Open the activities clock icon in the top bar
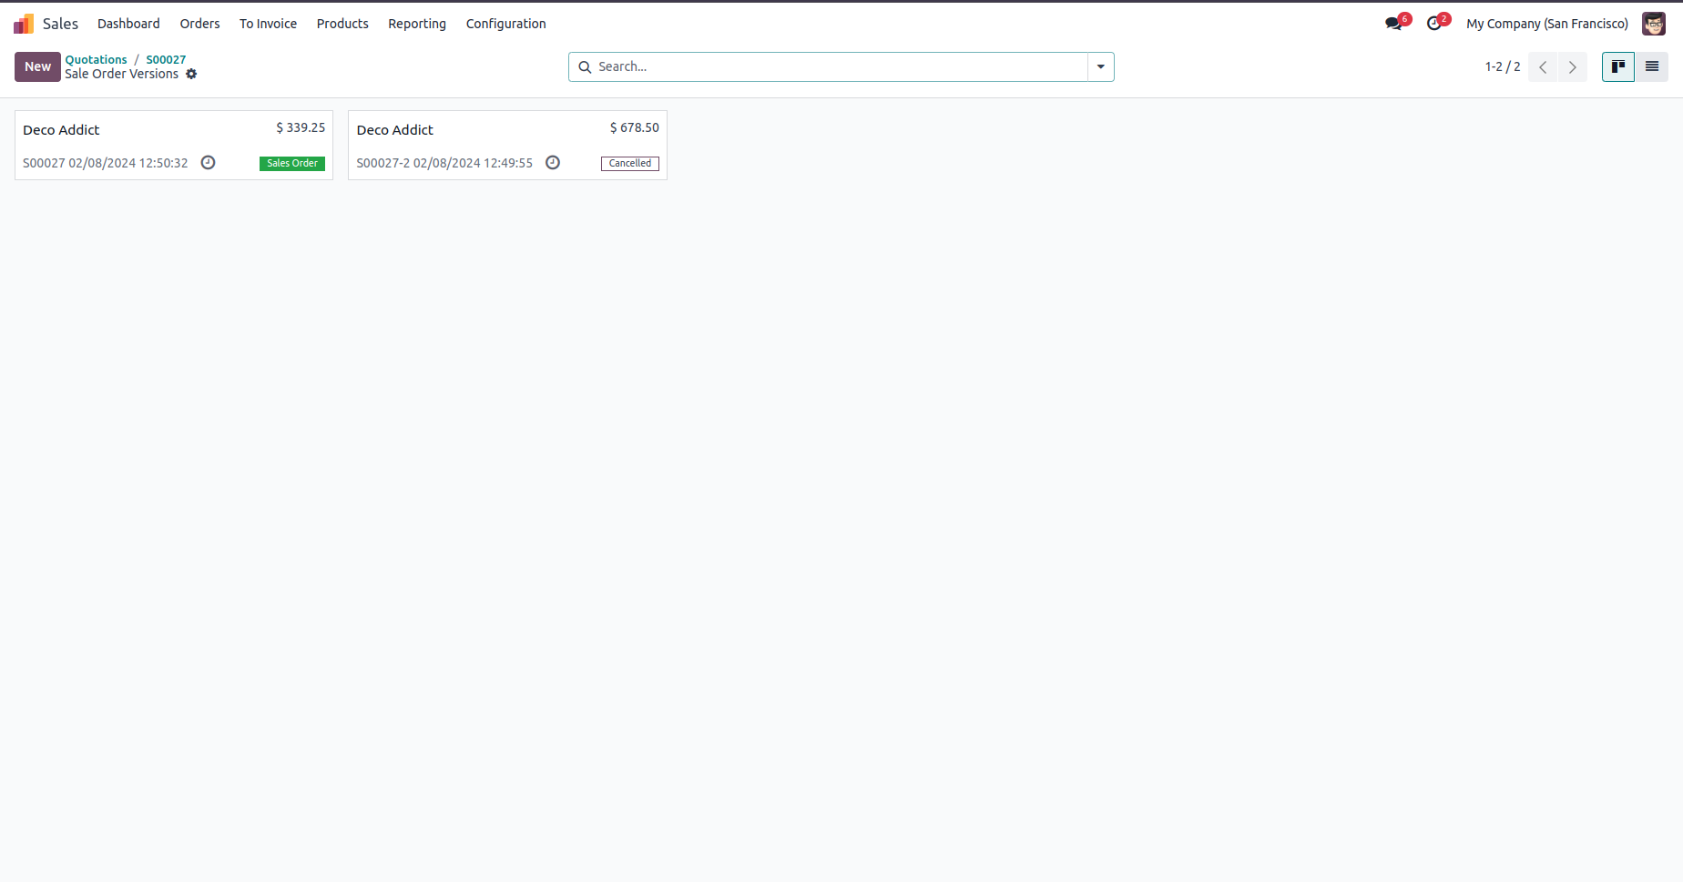The height and width of the screenshot is (882, 1683). (1434, 24)
